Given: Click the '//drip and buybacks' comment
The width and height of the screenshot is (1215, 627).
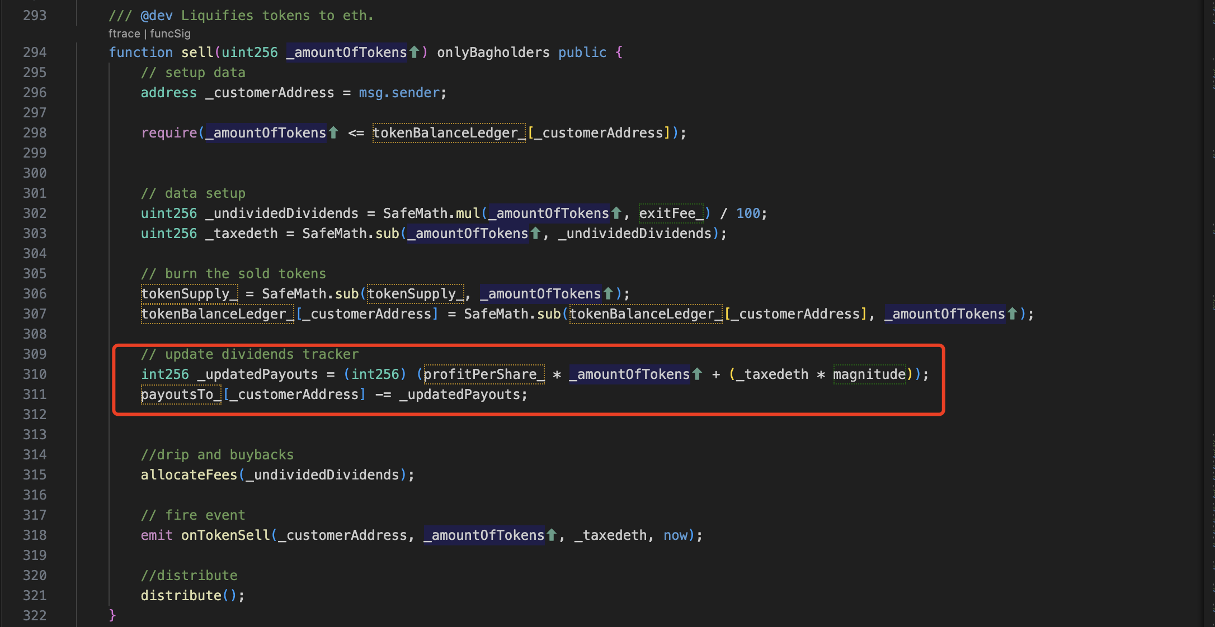Looking at the screenshot, I should [217, 455].
